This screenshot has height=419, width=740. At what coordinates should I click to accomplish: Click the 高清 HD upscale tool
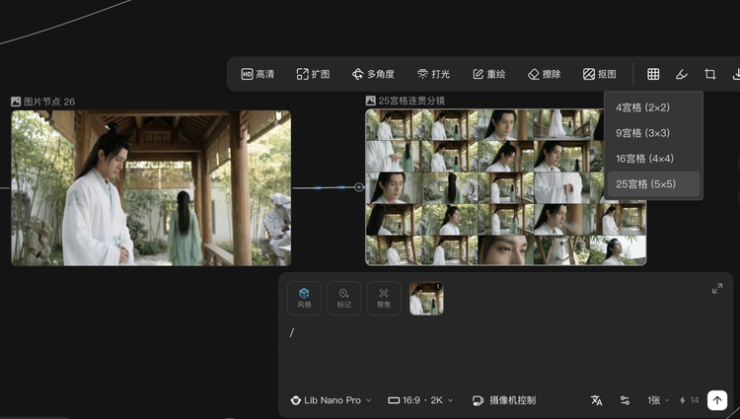[259, 74]
